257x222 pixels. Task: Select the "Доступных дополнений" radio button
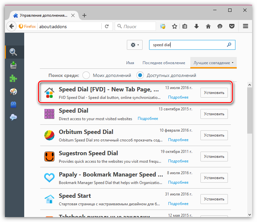tap(140, 75)
